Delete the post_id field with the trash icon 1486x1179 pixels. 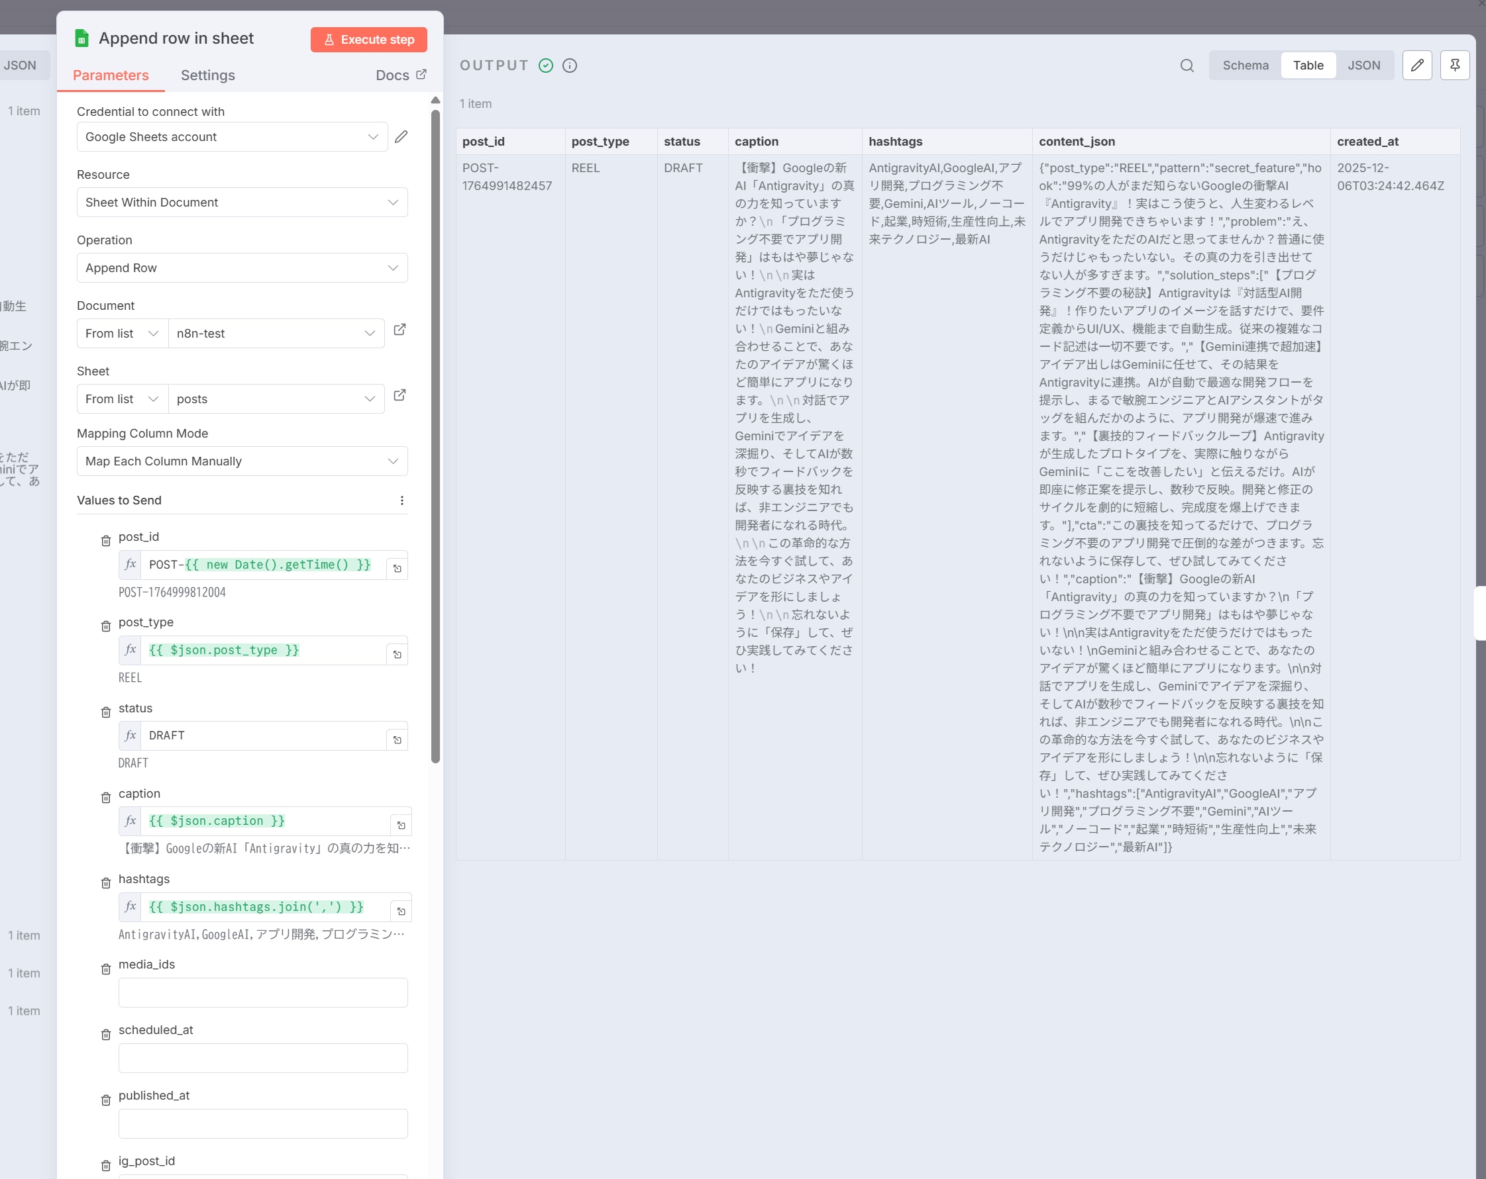(x=105, y=541)
